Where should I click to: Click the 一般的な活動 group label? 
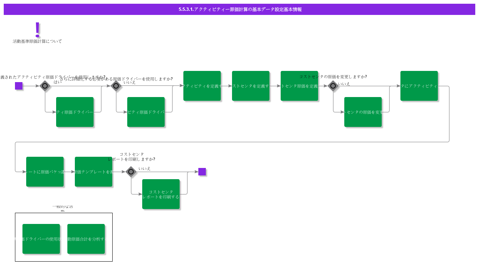[x=63, y=208]
